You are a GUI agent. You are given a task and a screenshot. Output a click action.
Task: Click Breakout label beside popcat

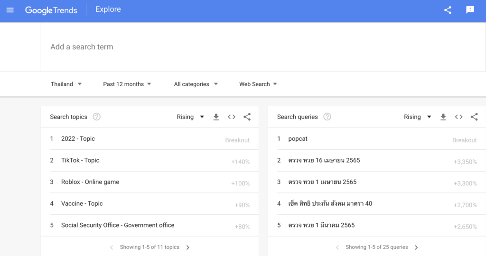pos(464,140)
